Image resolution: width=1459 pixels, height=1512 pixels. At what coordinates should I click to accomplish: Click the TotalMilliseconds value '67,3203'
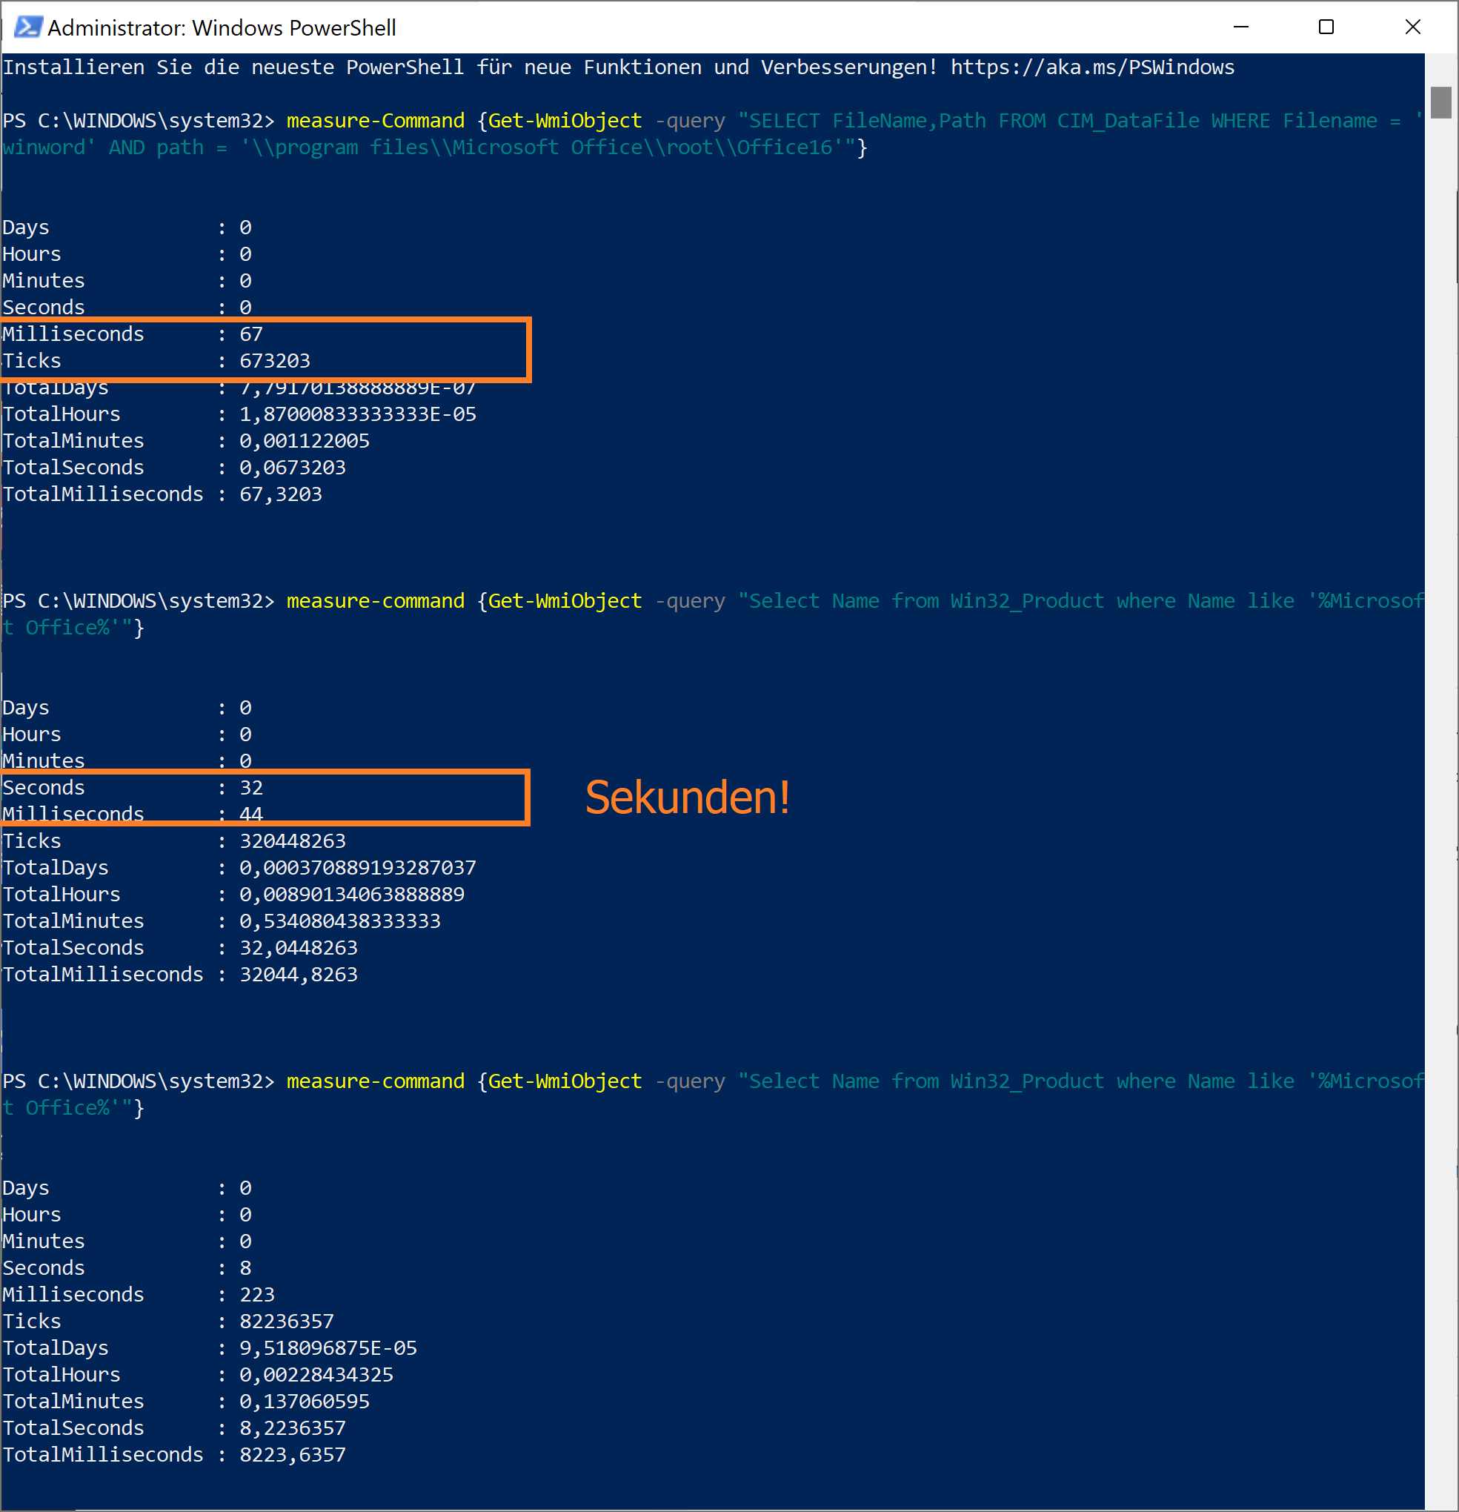tap(281, 494)
